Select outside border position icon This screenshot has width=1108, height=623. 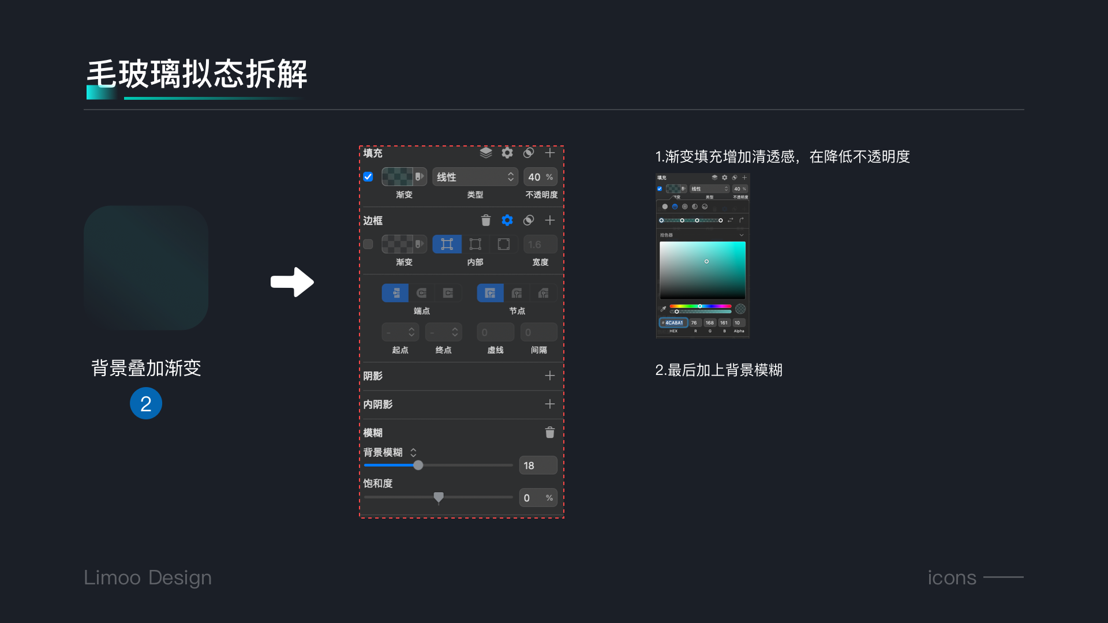[504, 245]
